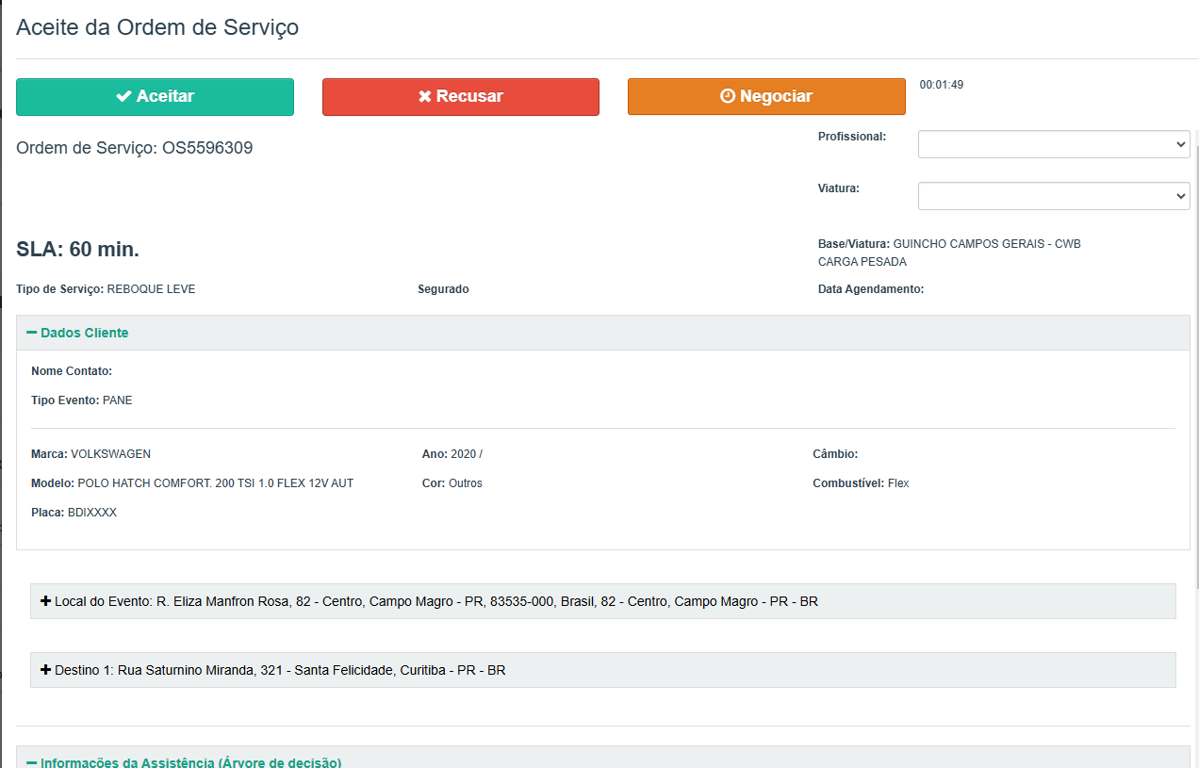Click the checkmark icon on Aceitar
Viewport: 1199px width, 768px height.
[123, 96]
